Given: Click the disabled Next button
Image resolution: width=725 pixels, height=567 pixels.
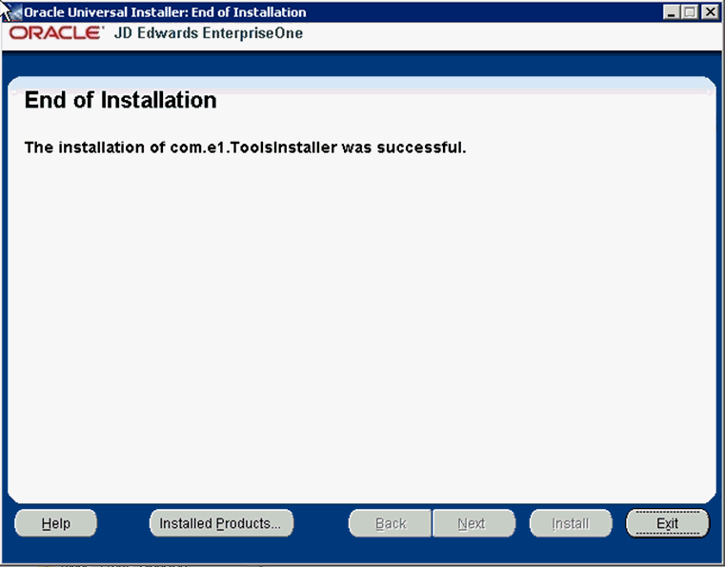Looking at the screenshot, I should (473, 523).
